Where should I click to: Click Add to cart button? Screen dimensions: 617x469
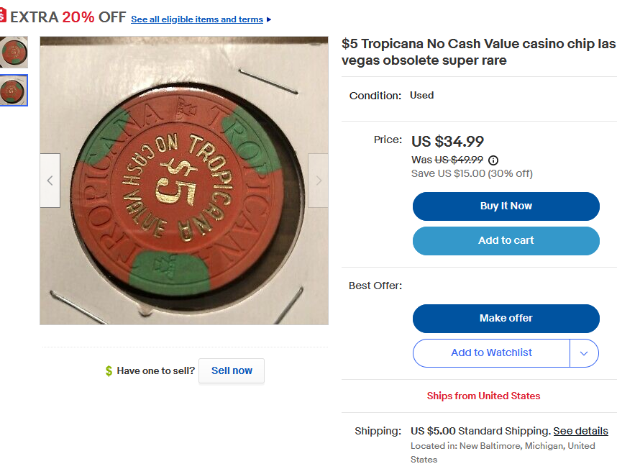[506, 241]
